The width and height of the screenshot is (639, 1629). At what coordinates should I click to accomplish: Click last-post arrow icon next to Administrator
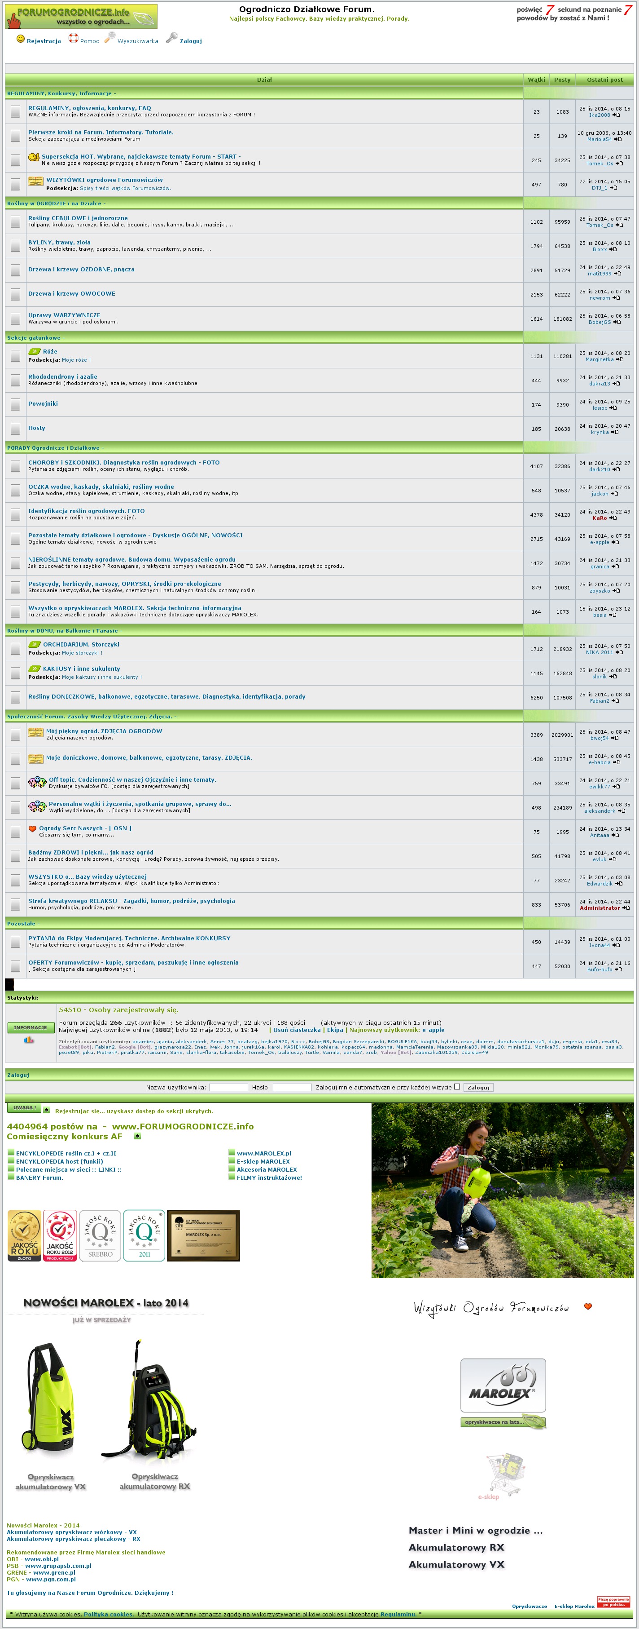[x=626, y=907]
